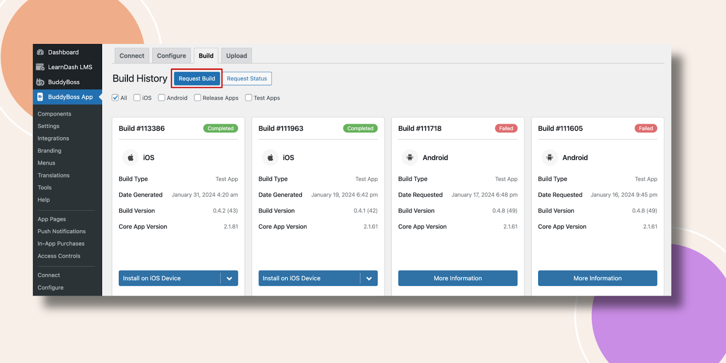Click Failed badge on Build #111605
The image size is (726, 363).
coord(646,128)
